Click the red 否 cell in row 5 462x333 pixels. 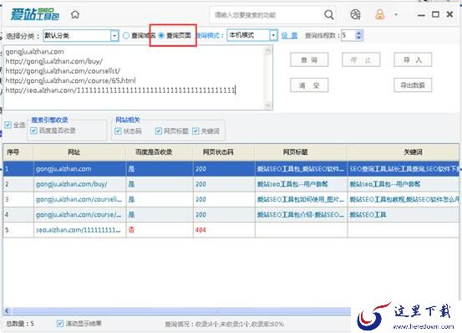(160, 230)
